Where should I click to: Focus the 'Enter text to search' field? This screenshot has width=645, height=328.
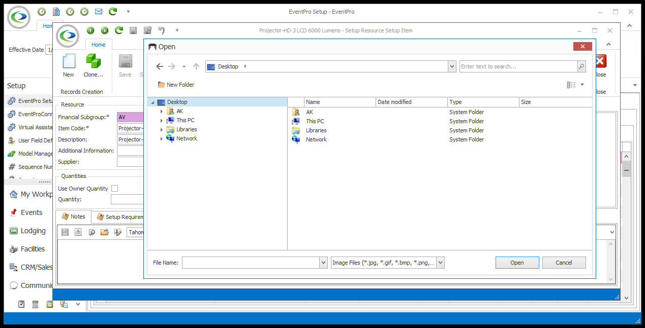tap(518, 66)
